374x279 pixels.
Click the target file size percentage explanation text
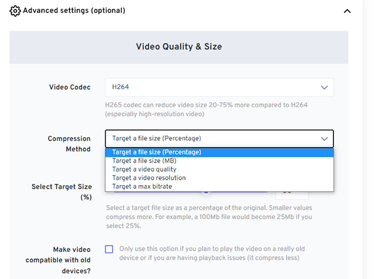tap(209, 217)
